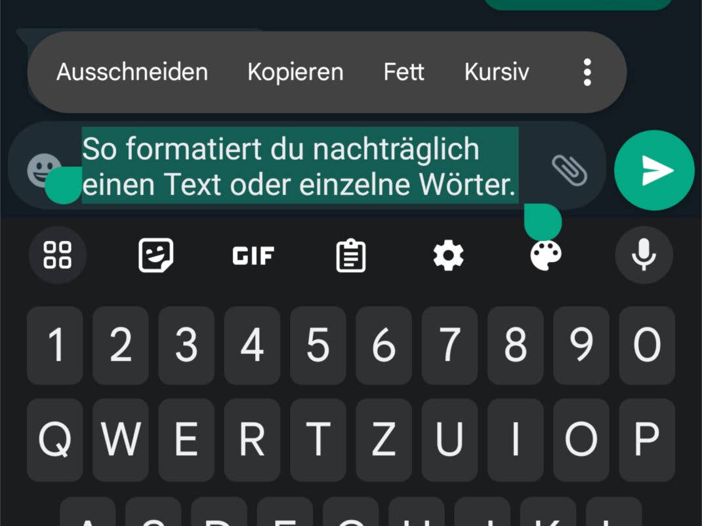Tap the number 5 key
Screen dimensions: 702x526
pyautogui.click(x=318, y=345)
